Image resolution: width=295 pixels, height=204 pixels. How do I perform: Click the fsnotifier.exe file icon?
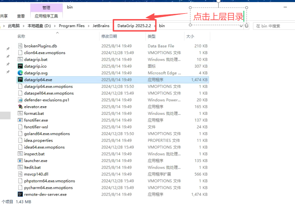coord(21,120)
